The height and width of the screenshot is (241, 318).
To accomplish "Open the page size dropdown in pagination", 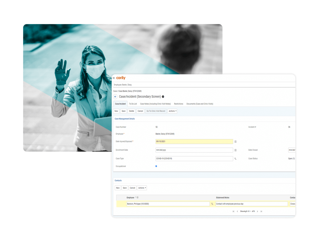I will point(250,211).
